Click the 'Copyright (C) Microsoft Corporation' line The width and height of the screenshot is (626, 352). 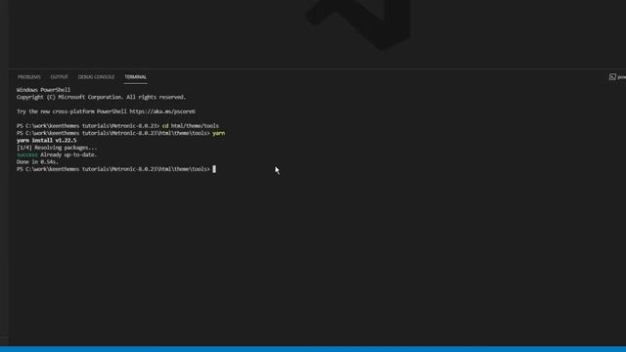point(102,97)
